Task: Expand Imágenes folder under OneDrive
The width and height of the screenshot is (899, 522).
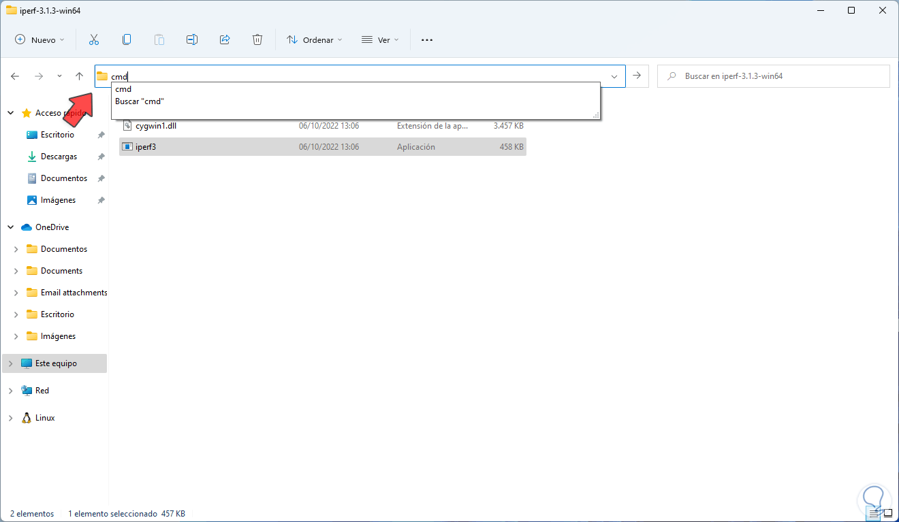Action: (16, 336)
